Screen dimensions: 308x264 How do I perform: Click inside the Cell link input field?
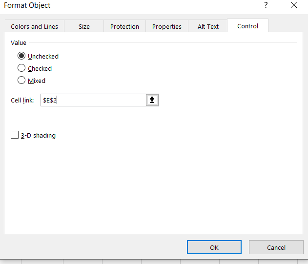tap(93, 100)
